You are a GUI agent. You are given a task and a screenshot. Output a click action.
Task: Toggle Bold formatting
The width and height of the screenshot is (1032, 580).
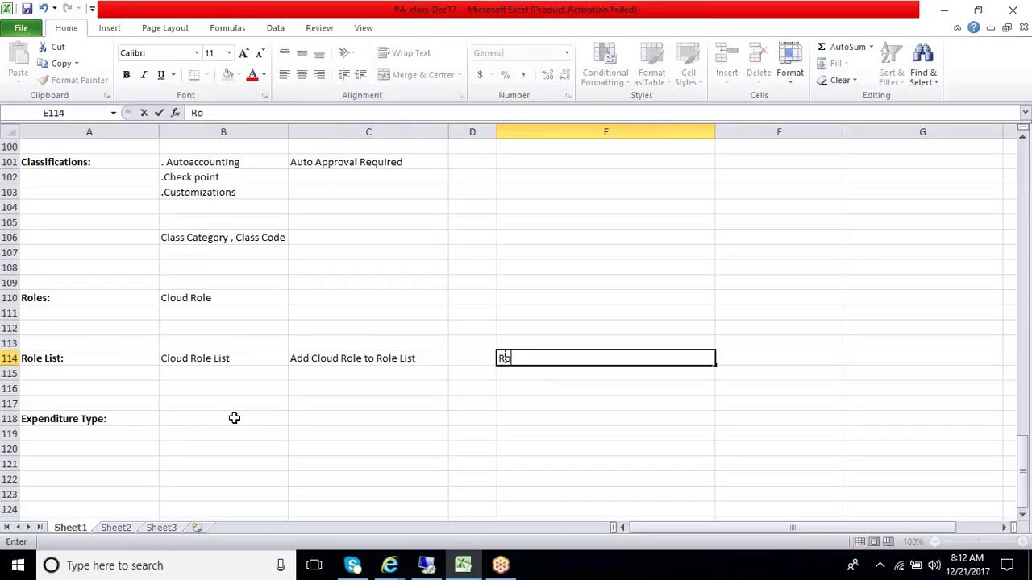126,75
